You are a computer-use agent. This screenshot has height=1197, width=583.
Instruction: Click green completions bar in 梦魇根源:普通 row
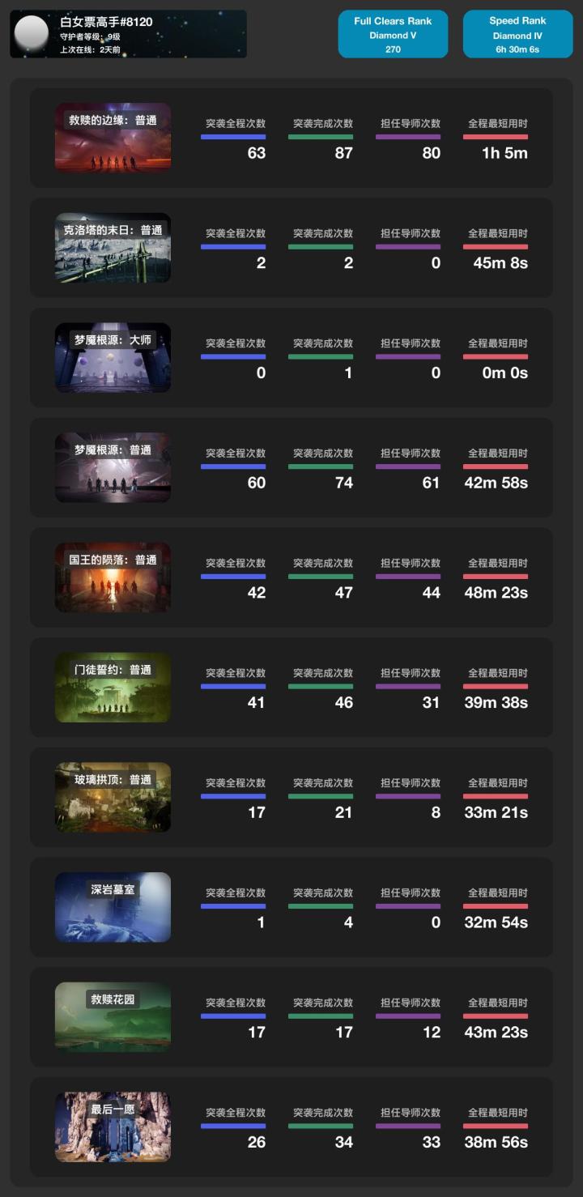[x=321, y=466]
